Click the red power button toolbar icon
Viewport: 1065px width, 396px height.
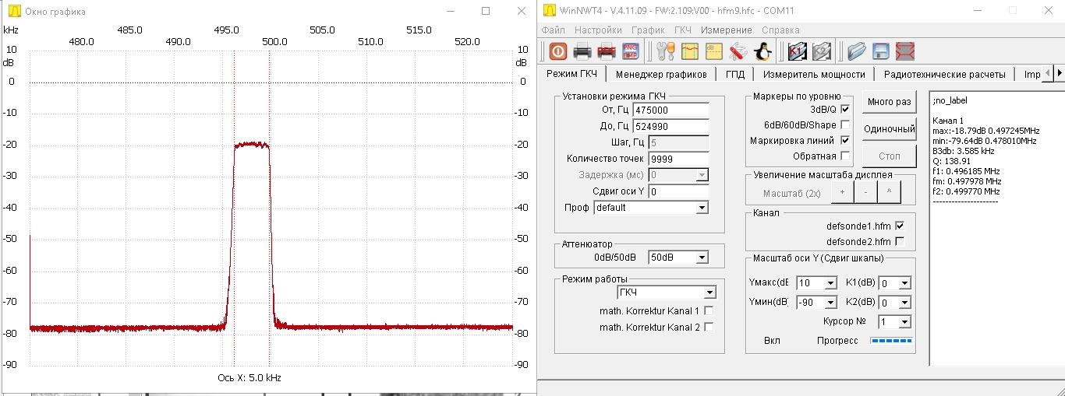[558, 51]
